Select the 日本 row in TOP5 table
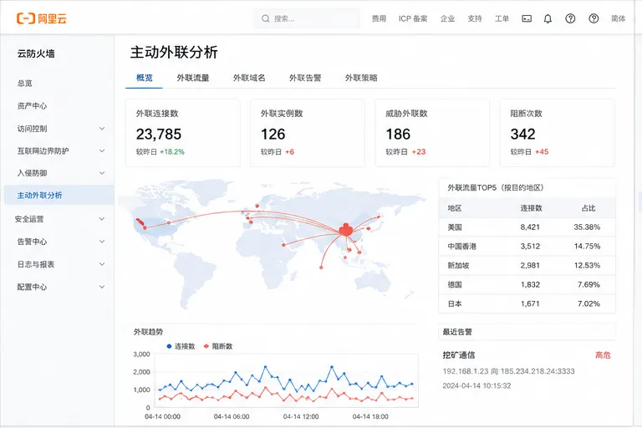Screen dimensions: 642x428 pos(527,304)
